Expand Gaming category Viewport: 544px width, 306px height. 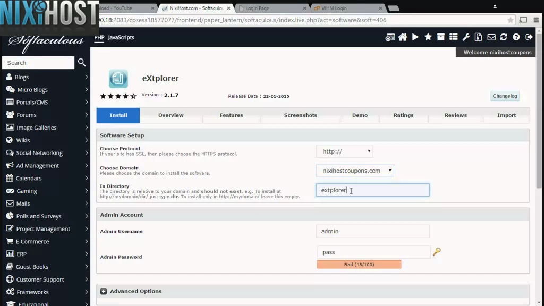coord(47,191)
